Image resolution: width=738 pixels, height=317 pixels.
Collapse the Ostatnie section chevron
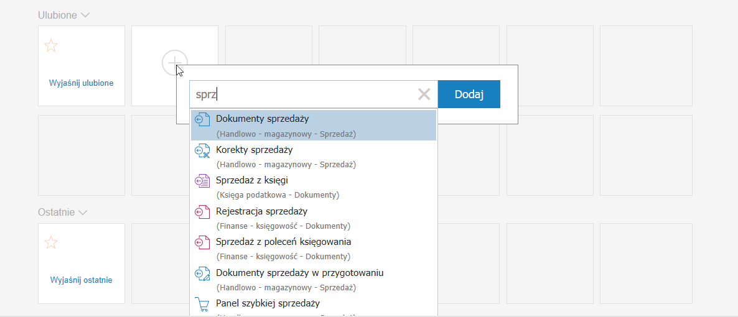pyautogui.click(x=83, y=213)
